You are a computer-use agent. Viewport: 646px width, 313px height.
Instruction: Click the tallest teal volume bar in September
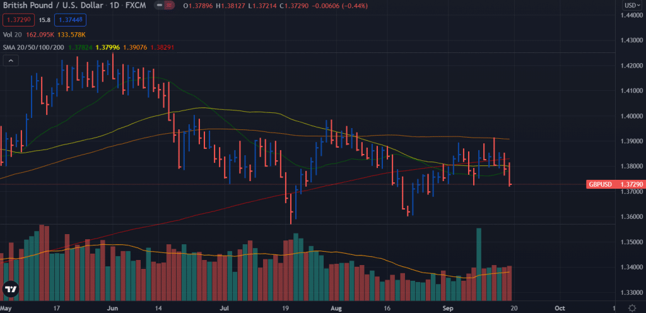(479, 264)
